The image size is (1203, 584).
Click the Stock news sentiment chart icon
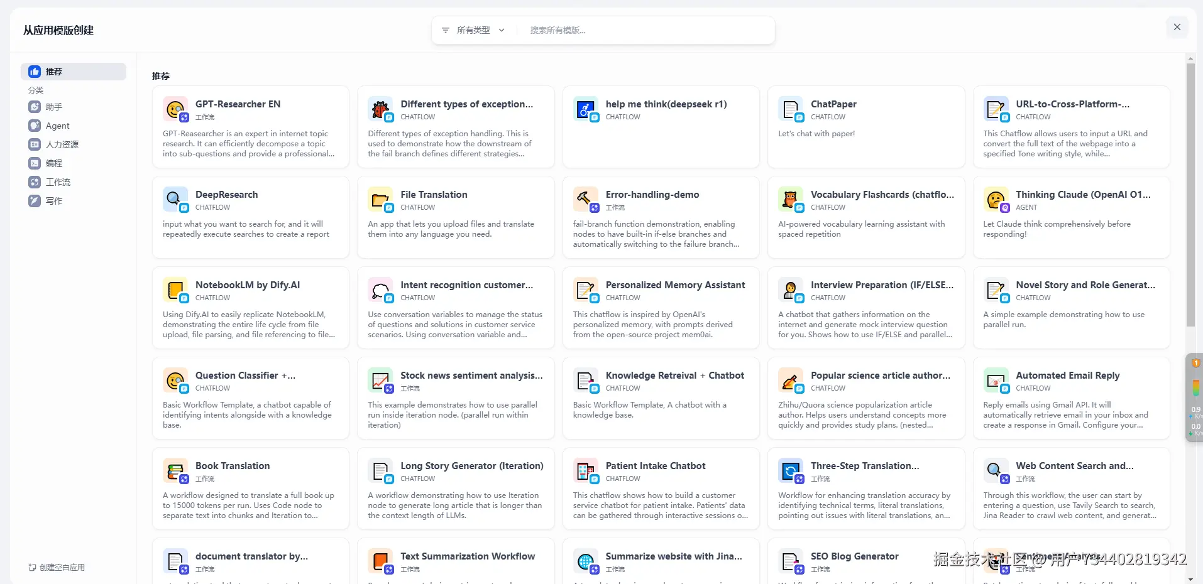click(380, 381)
